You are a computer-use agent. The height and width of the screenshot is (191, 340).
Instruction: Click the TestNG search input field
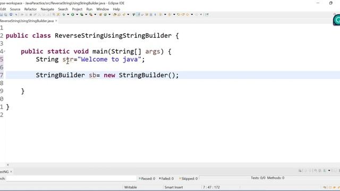[x=71, y=178]
